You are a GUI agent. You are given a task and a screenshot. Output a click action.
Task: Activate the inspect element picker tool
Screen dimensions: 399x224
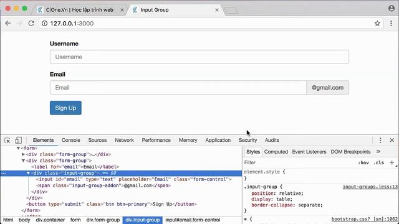pyautogui.click(x=7, y=140)
